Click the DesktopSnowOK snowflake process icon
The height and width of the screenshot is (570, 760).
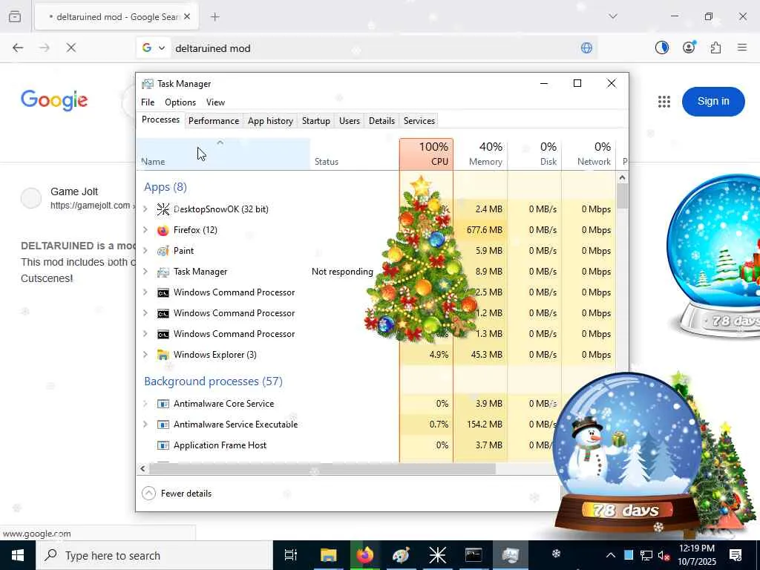coord(163,209)
